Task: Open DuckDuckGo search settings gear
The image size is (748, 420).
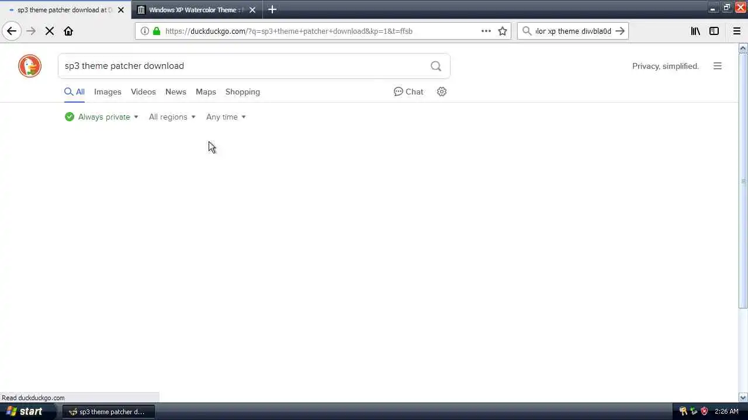Action: coord(442,92)
